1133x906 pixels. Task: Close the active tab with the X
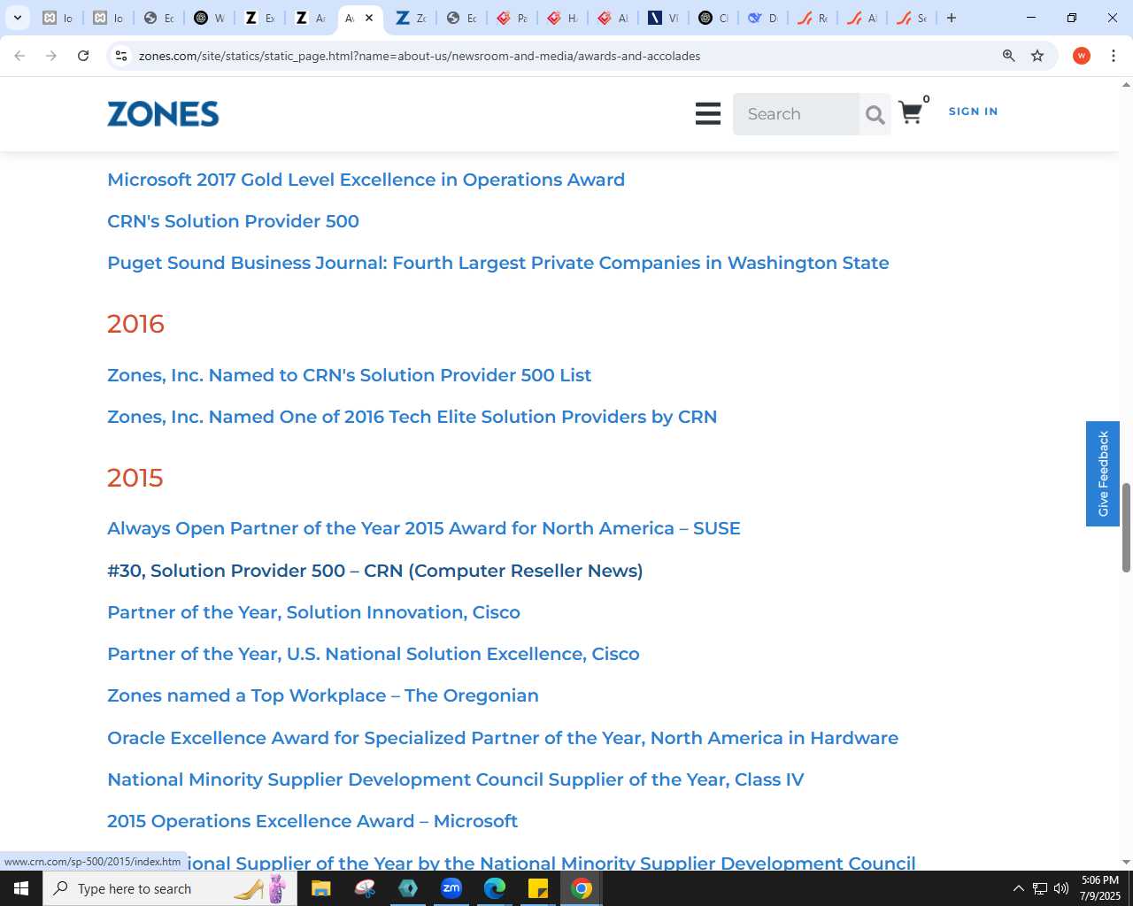click(x=369, y=18)
